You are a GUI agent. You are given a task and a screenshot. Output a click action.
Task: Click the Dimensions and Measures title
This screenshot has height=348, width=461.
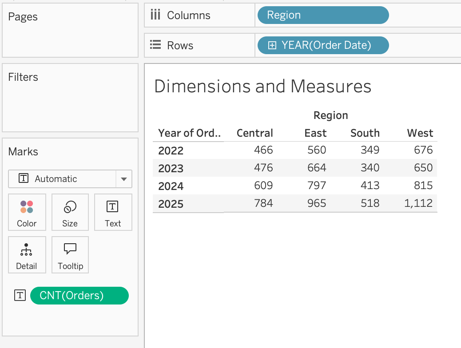pyautogui.click(x=262, y=87)
